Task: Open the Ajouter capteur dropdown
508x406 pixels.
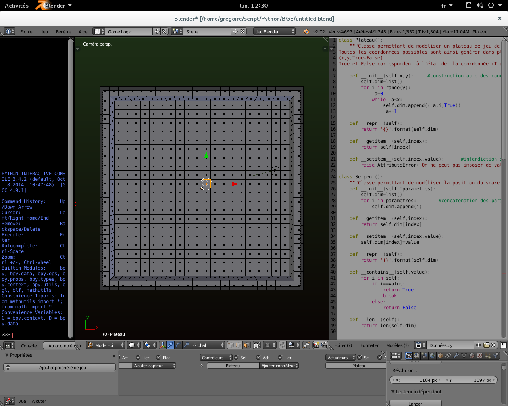Action: click(x=155, y=366)
